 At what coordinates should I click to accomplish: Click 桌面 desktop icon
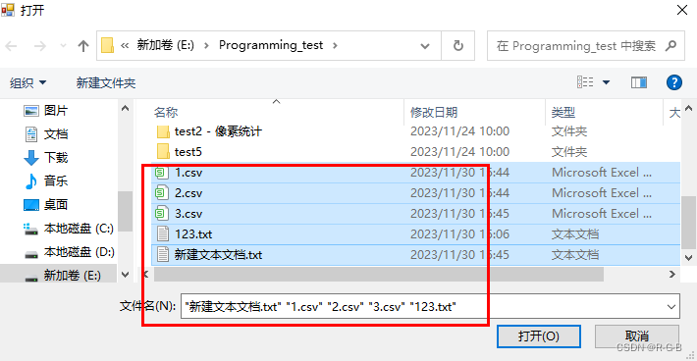pos(31,205)
